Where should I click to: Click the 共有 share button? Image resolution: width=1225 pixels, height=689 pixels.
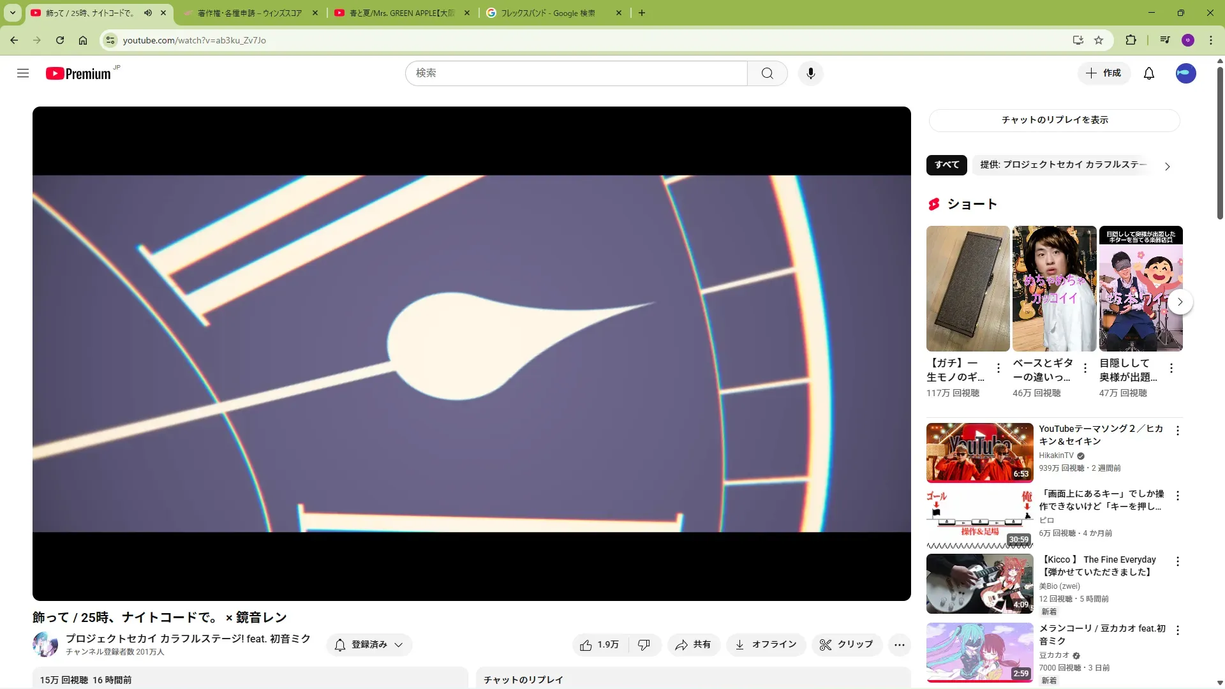point(694,645)
